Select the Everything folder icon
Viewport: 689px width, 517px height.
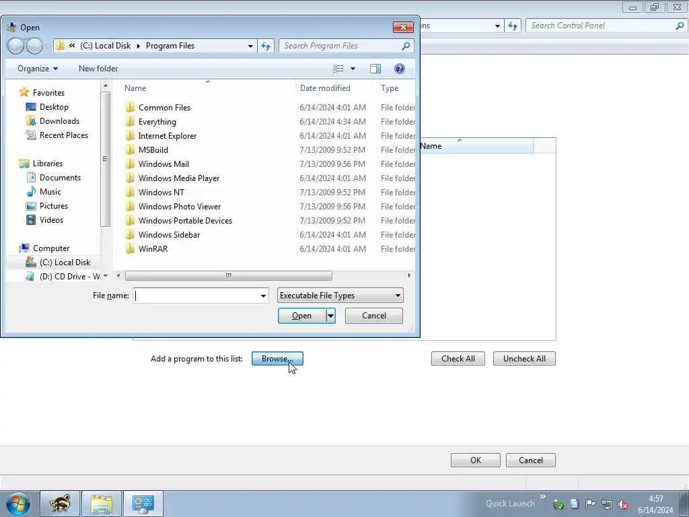pyautogui.click(x=130, y=121)
